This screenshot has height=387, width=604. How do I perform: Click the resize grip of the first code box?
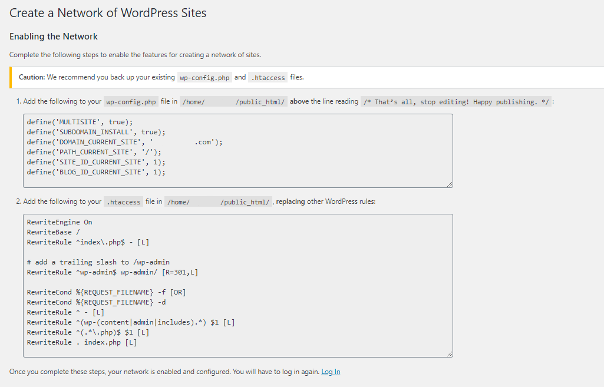pos(450,183)
